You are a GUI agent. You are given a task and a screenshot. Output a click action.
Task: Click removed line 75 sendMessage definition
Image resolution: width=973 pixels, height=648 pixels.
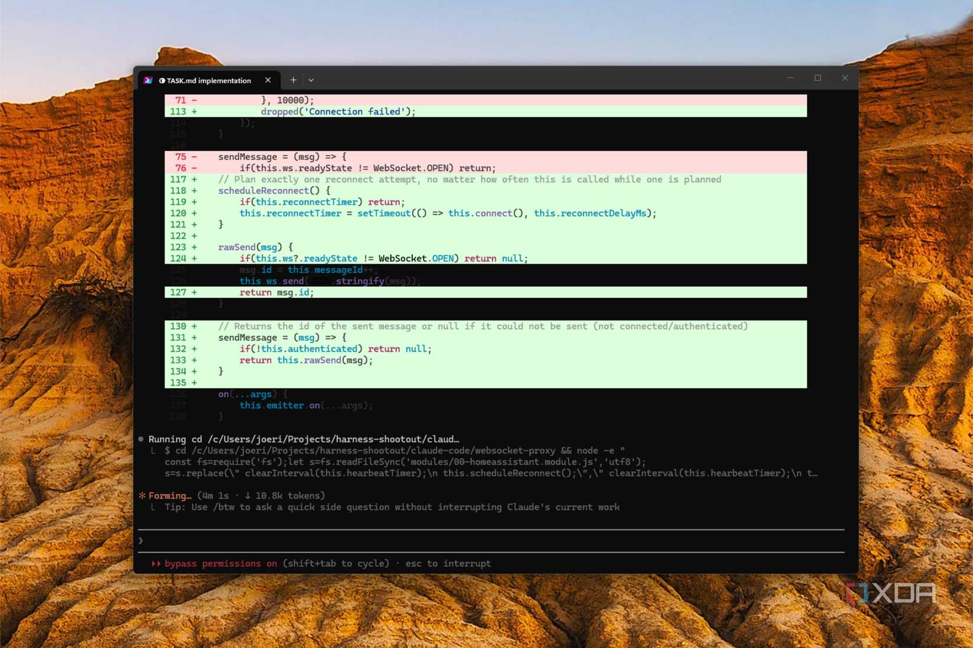485,157
